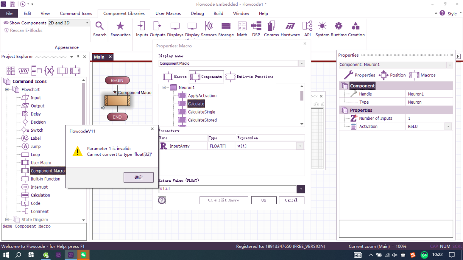Collapse the Flowchart node in the Project Explorer
Image resolution: width=463 pixels, height=260 pixels.
coord(7,90)
